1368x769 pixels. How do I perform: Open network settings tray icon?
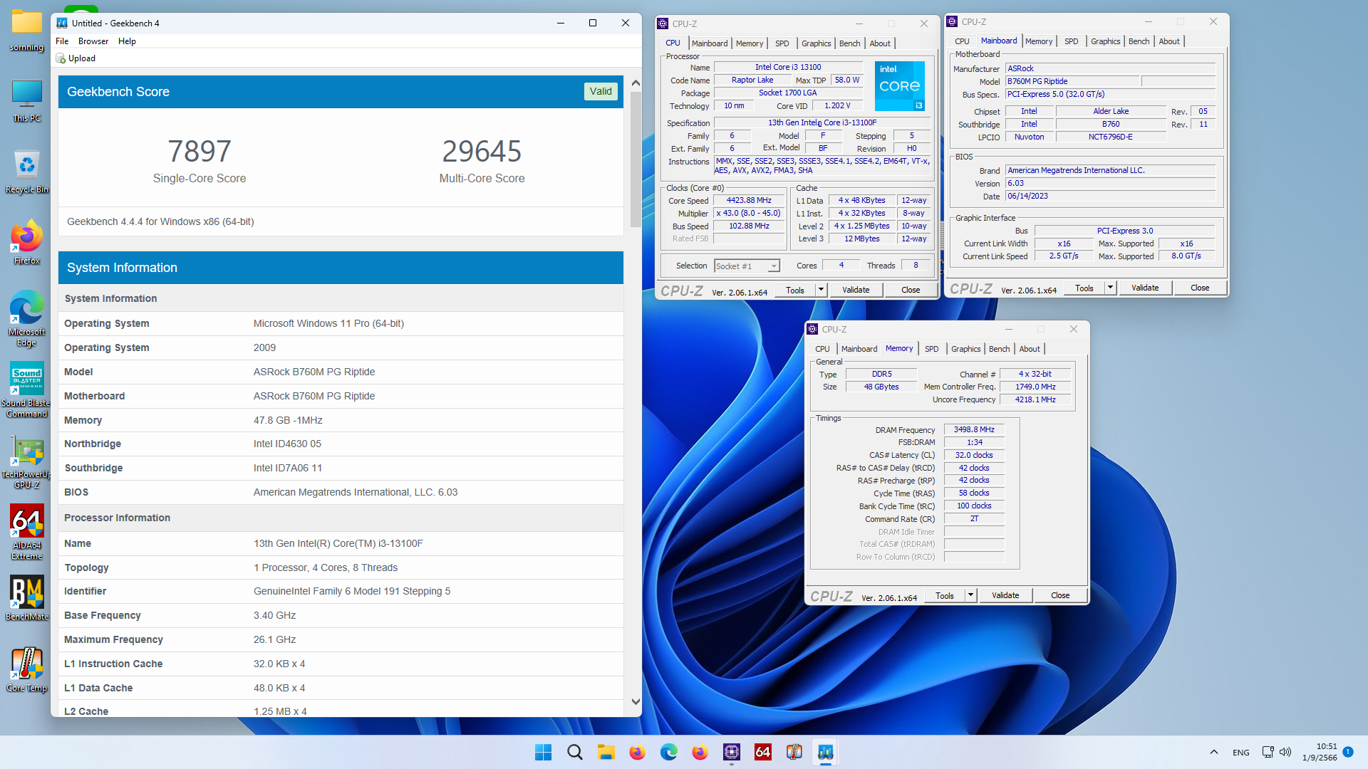coord(1268,752)
